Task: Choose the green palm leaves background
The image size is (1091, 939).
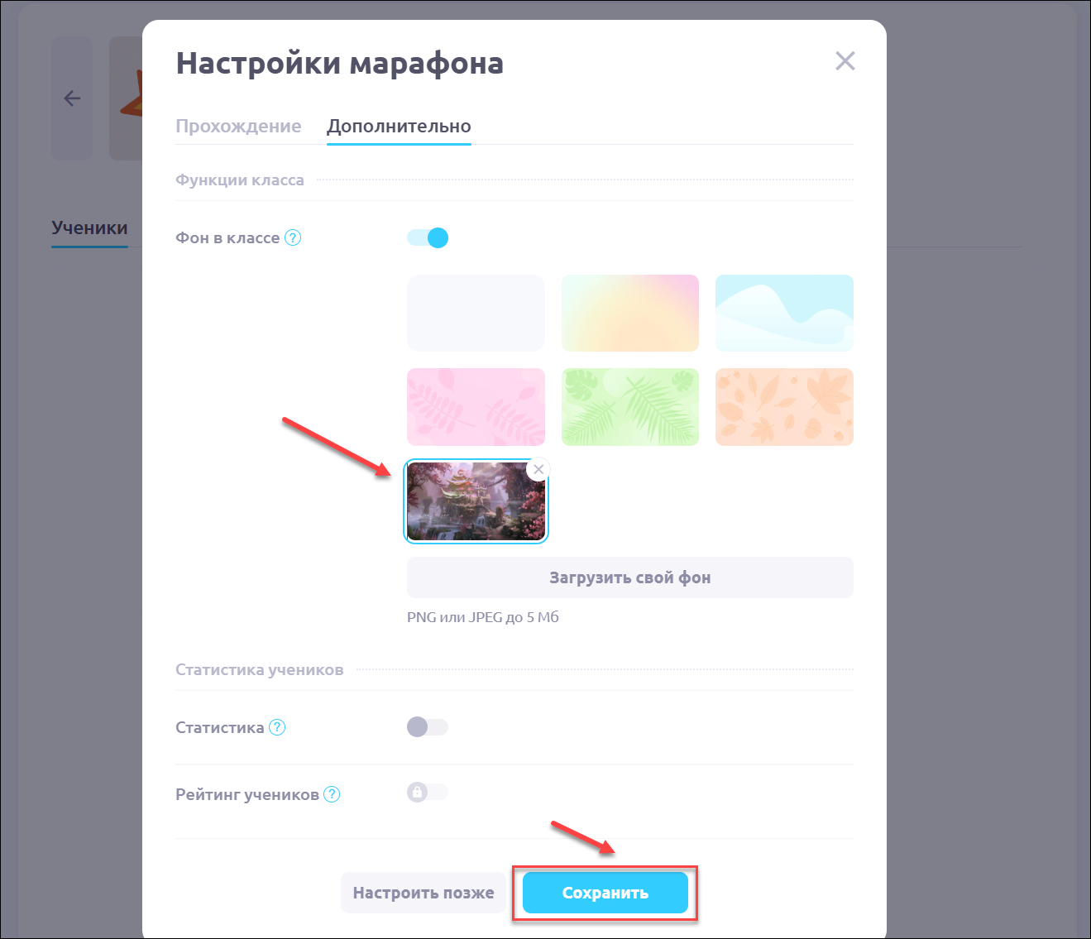Action: point(630,407)
